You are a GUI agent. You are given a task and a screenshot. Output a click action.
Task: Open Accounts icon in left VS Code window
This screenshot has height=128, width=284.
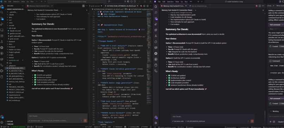(x=2, y=117)
